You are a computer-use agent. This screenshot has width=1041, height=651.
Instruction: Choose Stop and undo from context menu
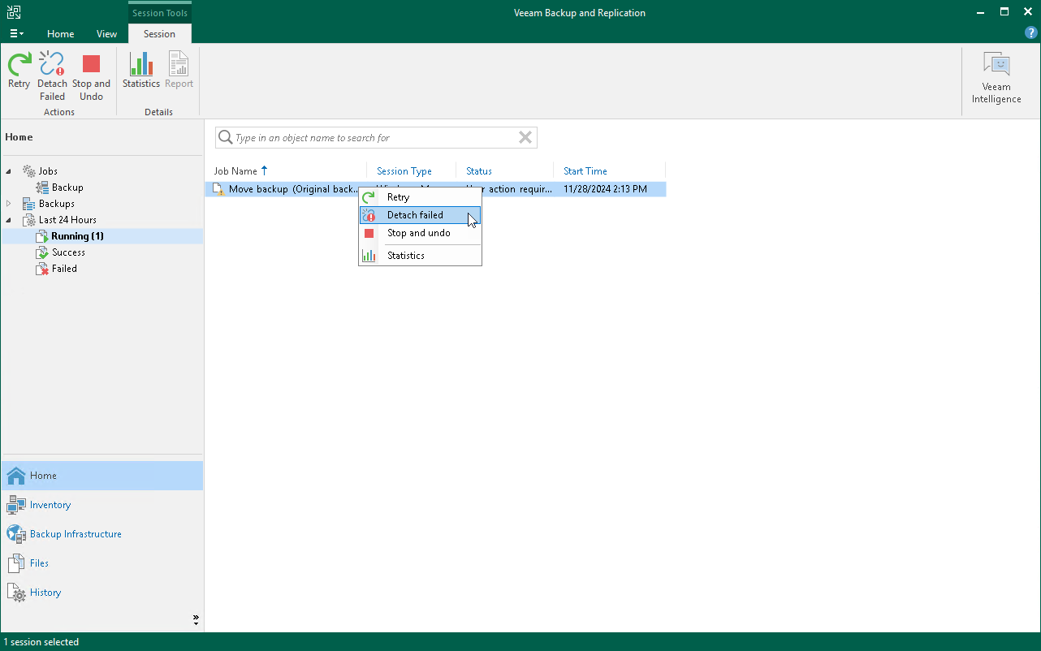[x=420, y=233]
